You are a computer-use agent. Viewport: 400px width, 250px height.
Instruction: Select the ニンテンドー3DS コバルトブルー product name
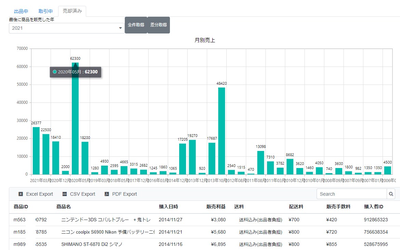tap(106, 220)
